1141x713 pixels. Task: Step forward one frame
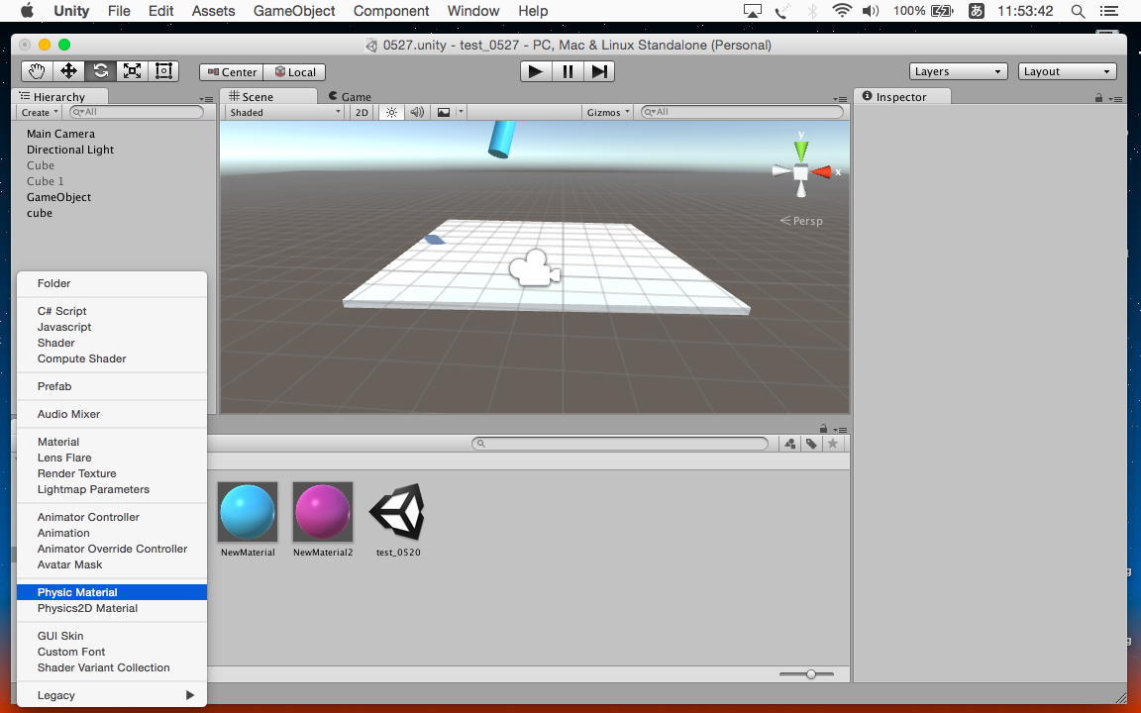click(599, 71)
